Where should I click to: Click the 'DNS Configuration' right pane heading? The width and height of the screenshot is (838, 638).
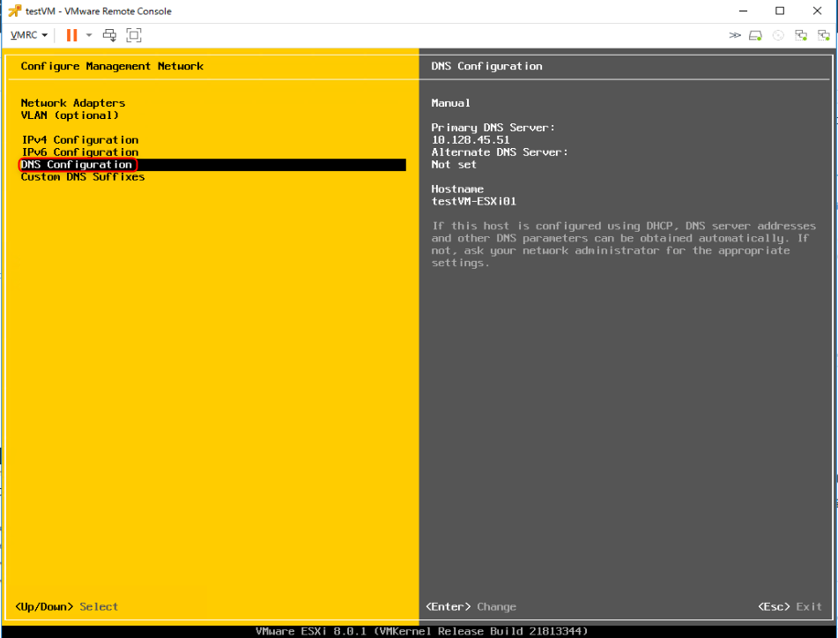pyautogui.click(x=486, y=66)
